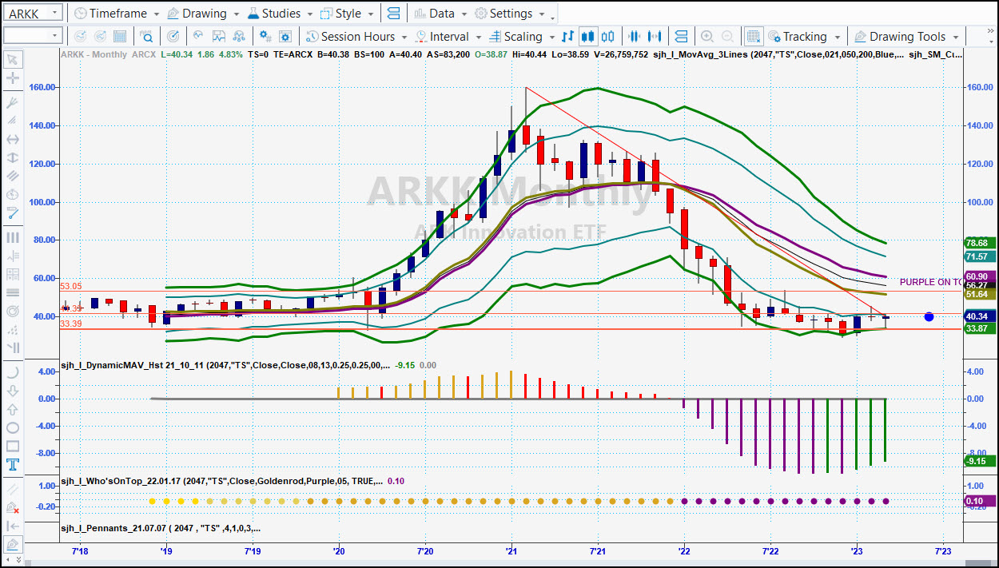The height and width of the screenshot is (568, 999).
Task: Open the chart search magnifier icon
Action: (147, 36)
